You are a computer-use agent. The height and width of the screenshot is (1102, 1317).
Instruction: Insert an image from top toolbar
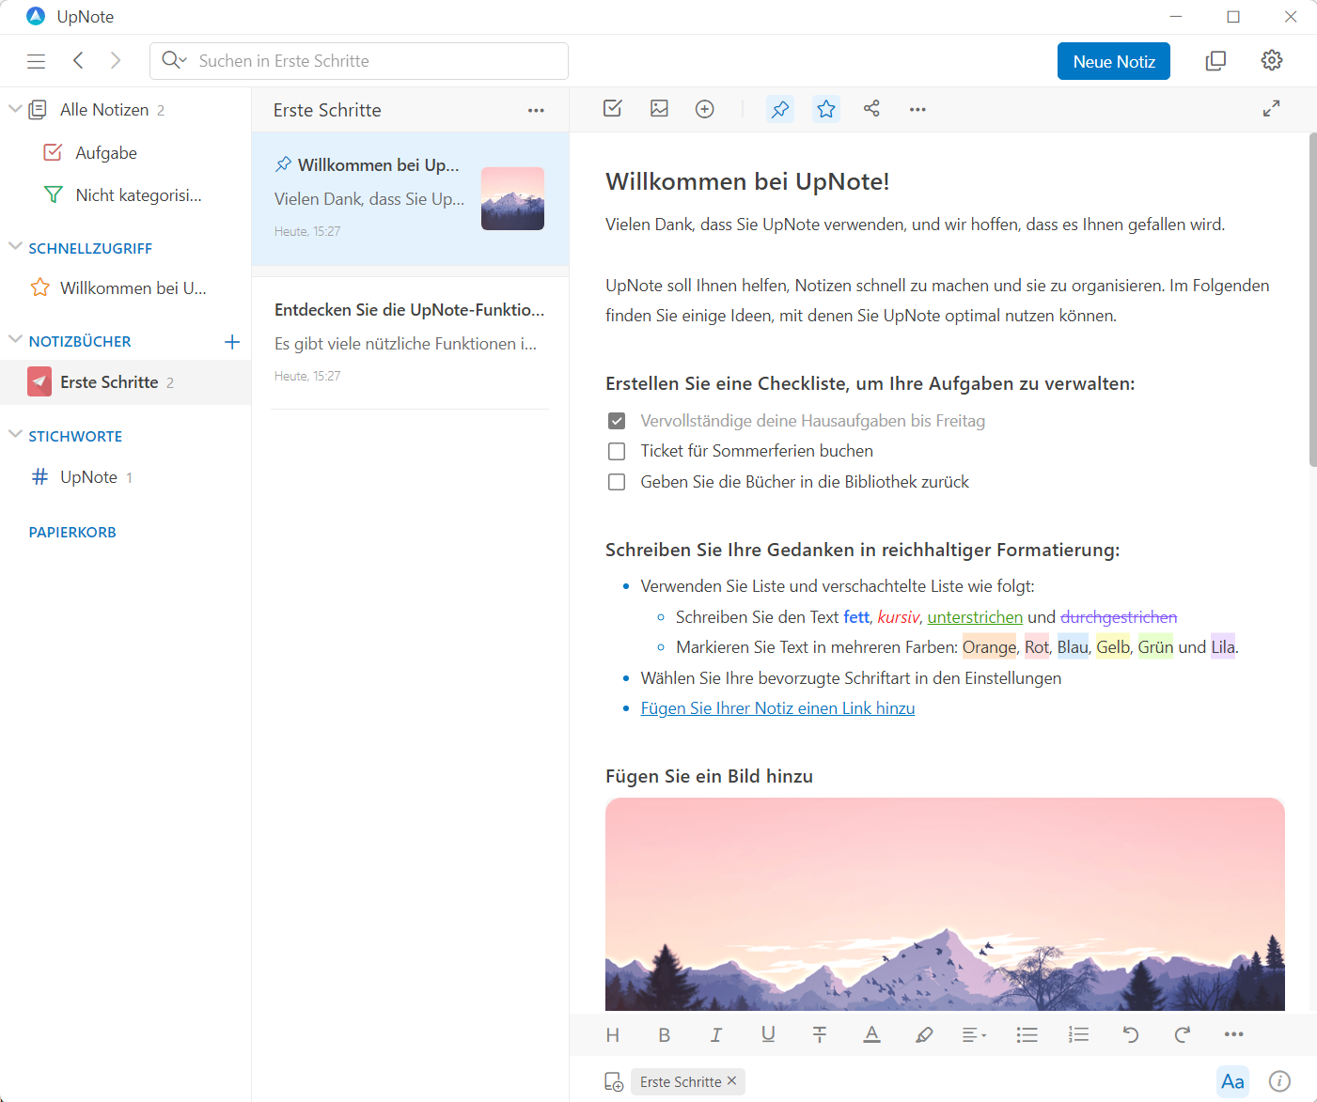[660, 109]
